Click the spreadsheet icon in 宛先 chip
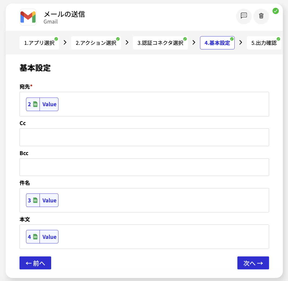This screenshot has height=281, width=288. (x=35, y=104)
